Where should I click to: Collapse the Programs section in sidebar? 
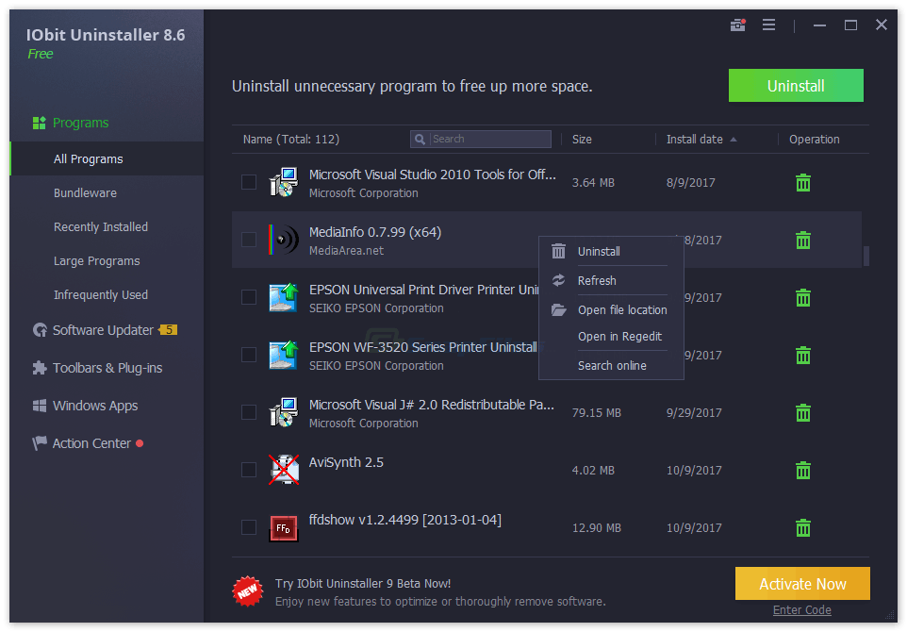tap(80, 123)
